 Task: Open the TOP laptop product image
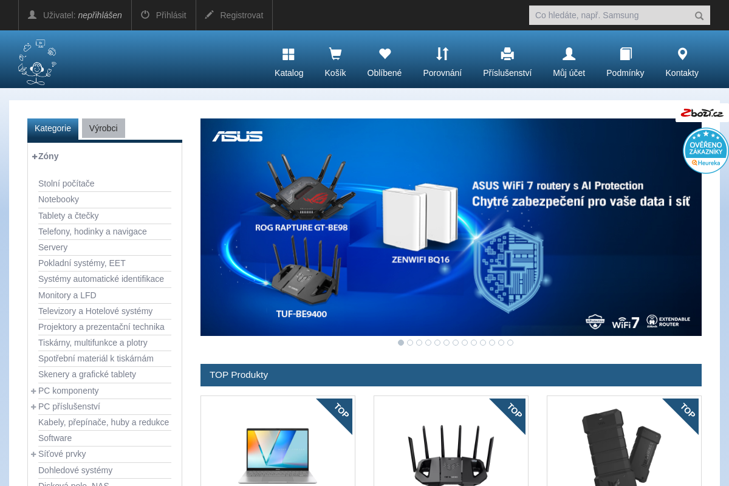click(x=278, y=456)
